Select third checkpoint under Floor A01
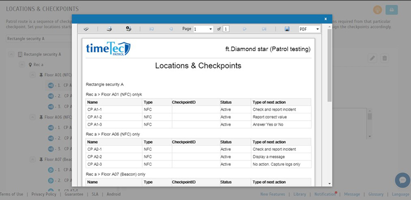The height and width of the screenshot is (200, 411). (60, 107)
